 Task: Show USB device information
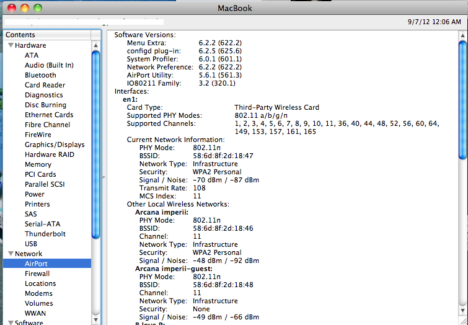(31, 244)
